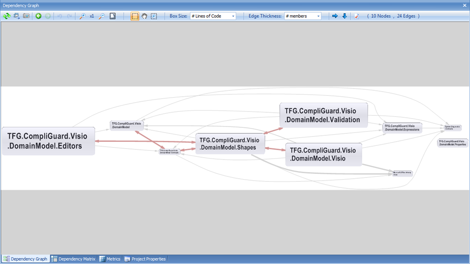Click the red check document icon
Viewport: 470px width, 264px height.
coord(356,16)
